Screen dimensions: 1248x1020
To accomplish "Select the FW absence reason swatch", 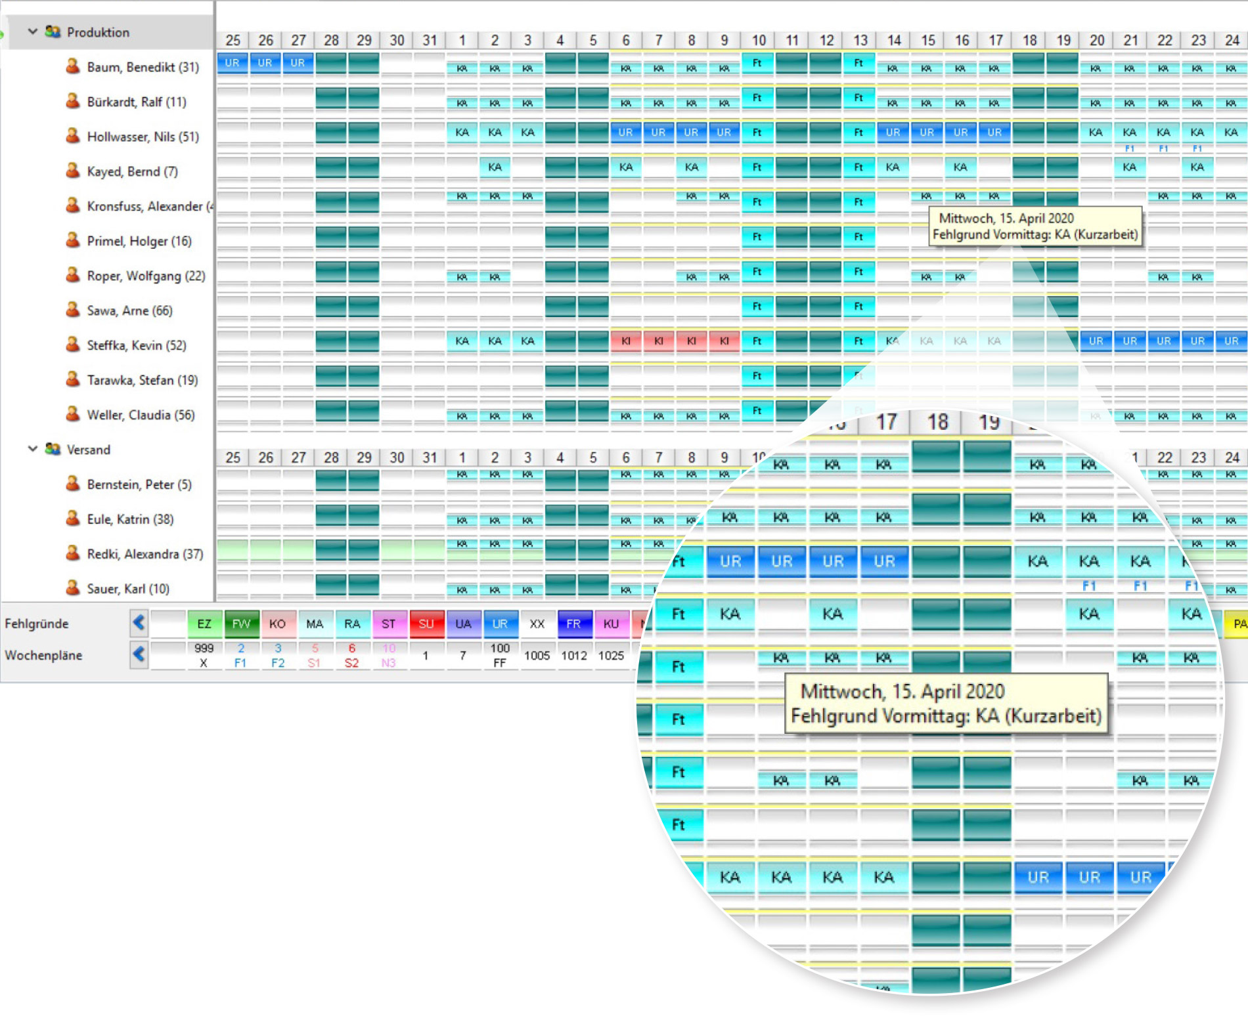I will (241, 624).
